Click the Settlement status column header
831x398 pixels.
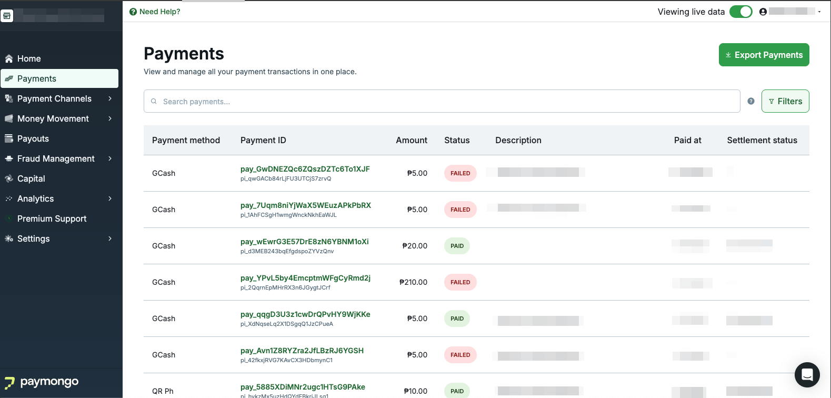click(x=762, y=140)
